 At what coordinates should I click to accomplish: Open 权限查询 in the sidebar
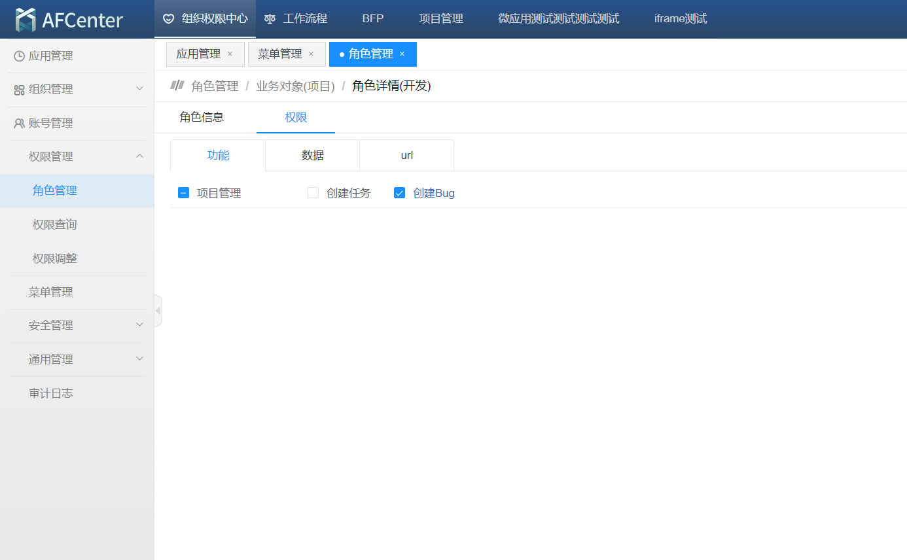(x=55, y=224)
